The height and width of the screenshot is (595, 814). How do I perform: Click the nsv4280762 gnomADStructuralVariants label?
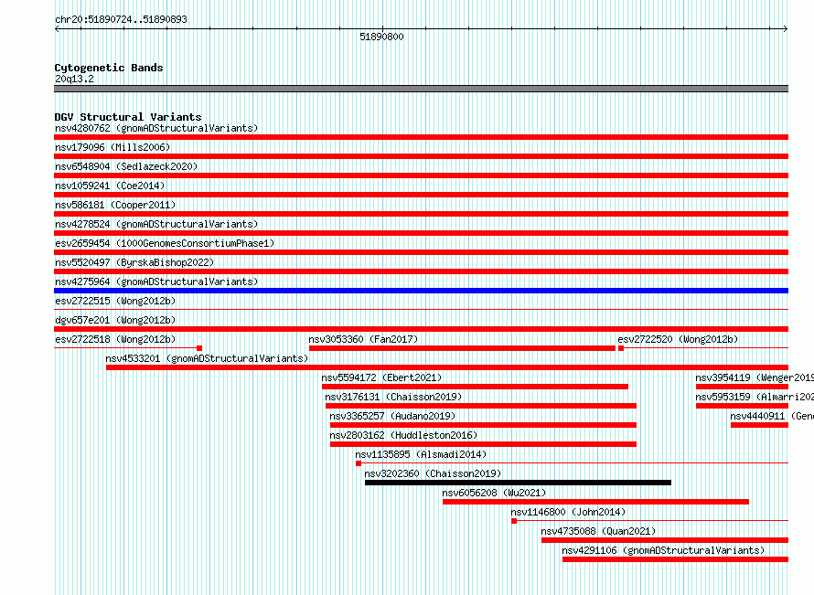point(156,128)
